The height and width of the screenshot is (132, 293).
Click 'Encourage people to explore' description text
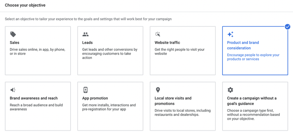pyautogui.click(x=253, y=57)
